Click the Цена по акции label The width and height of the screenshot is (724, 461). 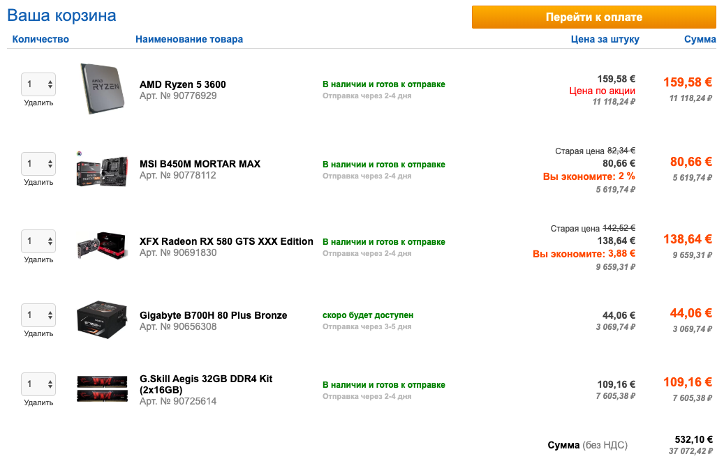pyautogui.click(x=602, y=91)
